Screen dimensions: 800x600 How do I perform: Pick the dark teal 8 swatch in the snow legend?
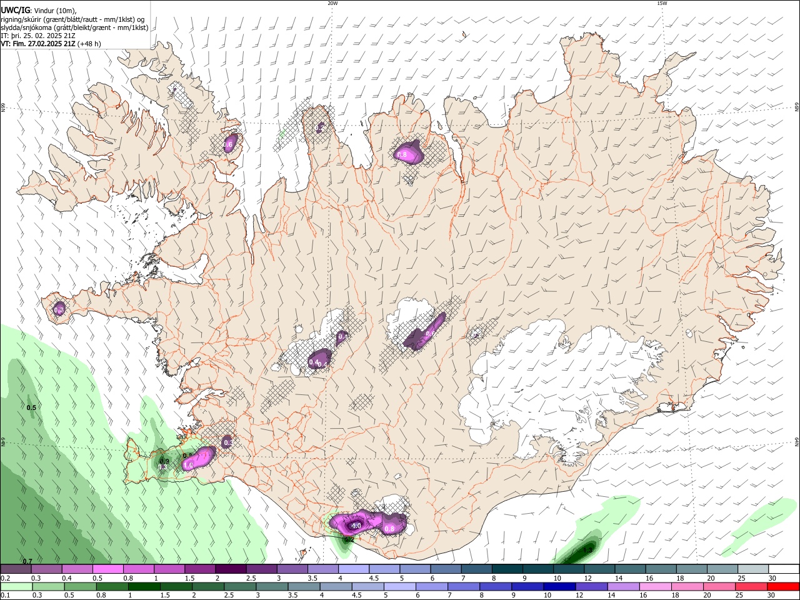tap(507, 569)
